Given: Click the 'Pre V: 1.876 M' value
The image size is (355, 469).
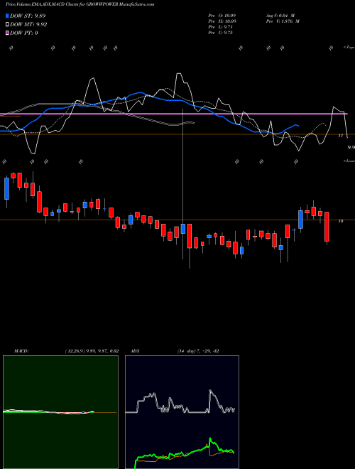Looking at the screenshot, I should [282, 21].
